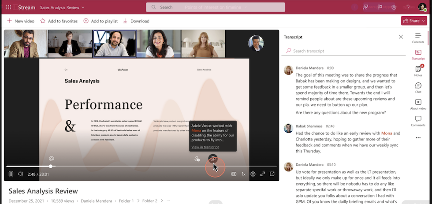Select the smiling dark-haired woman thumbnail
The height and width of the screenshot is (204, 432).
[x=159, y=44]
